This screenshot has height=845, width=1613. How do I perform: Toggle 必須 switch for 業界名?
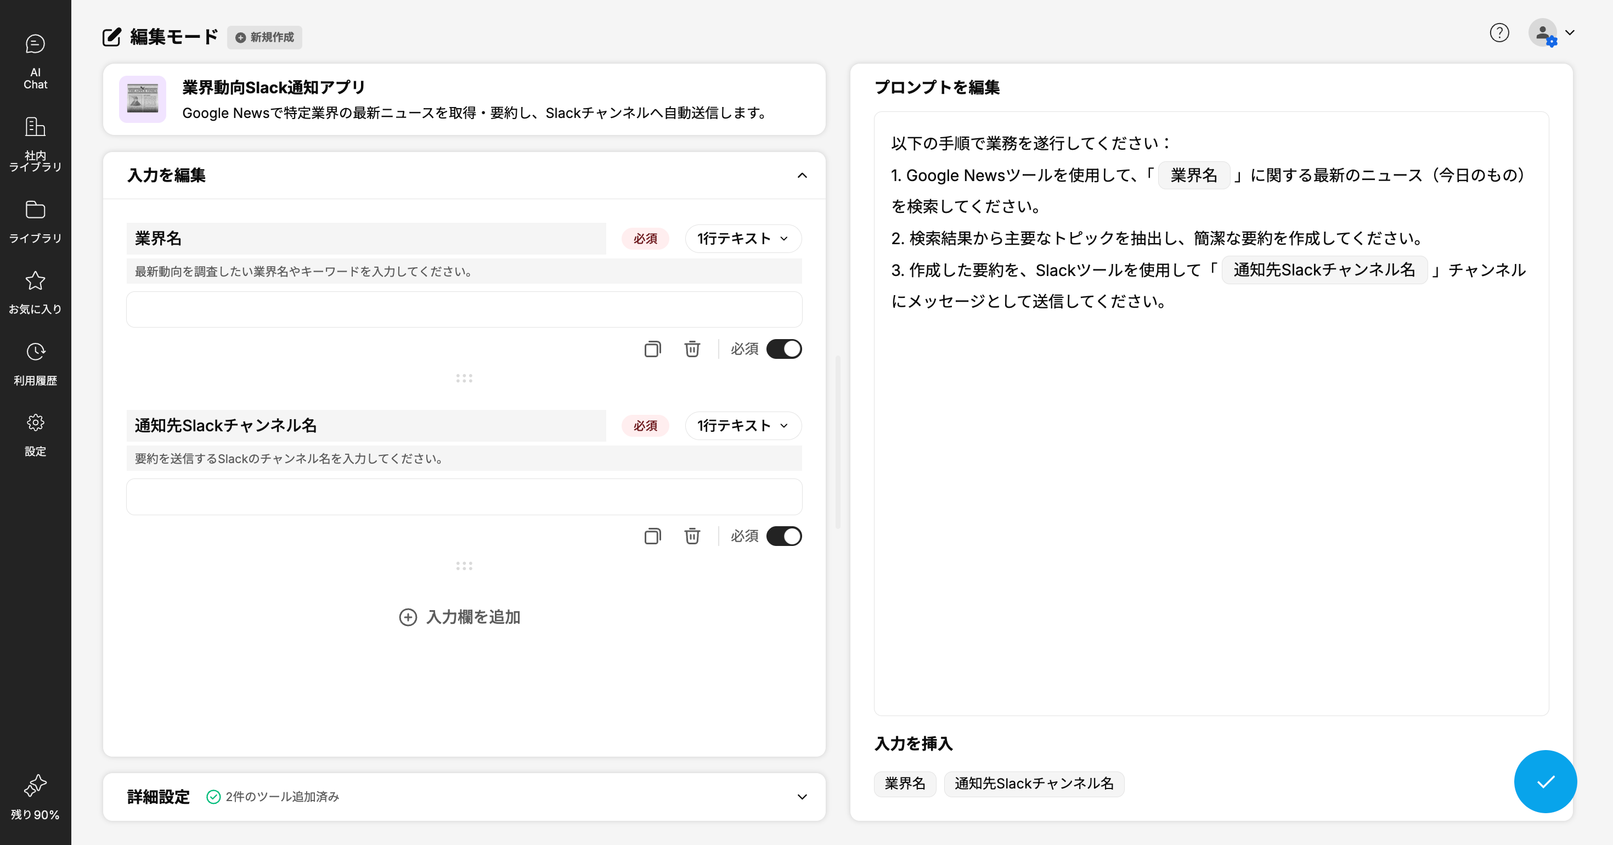click(783, 349)
